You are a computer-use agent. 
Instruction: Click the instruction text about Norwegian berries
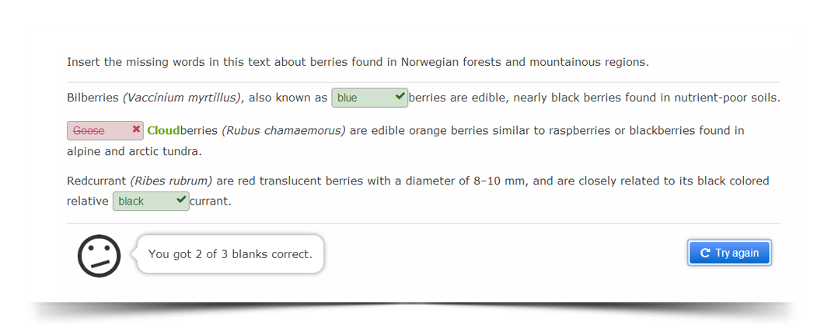pyautogui.click(x=358, y=62)
